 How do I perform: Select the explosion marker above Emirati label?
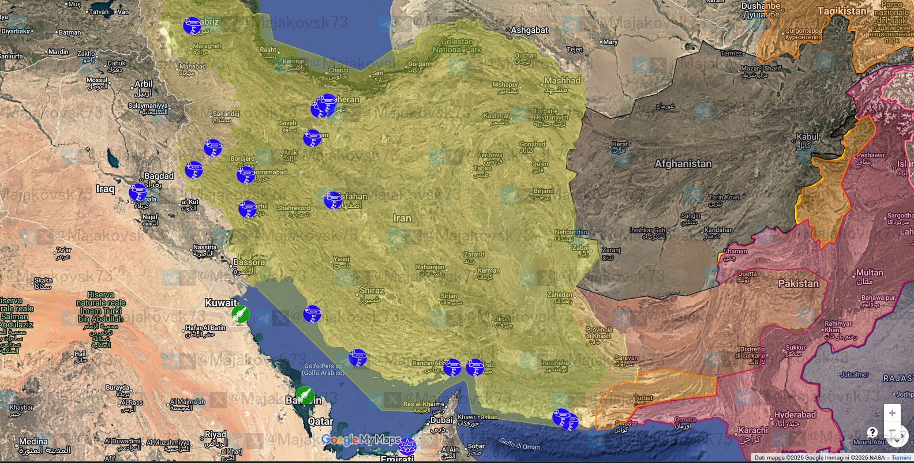tap(407, 446)
